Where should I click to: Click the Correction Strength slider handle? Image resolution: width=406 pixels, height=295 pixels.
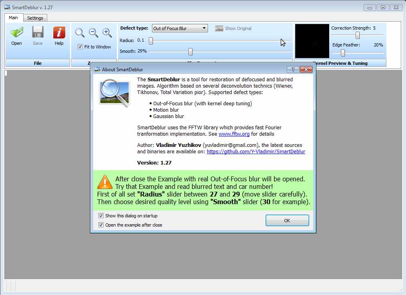coord(358,35)
